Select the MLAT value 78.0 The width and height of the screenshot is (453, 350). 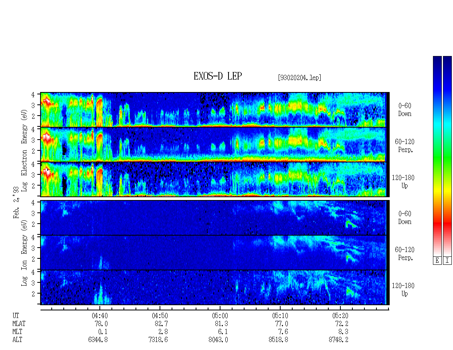(x=101, y=324)
